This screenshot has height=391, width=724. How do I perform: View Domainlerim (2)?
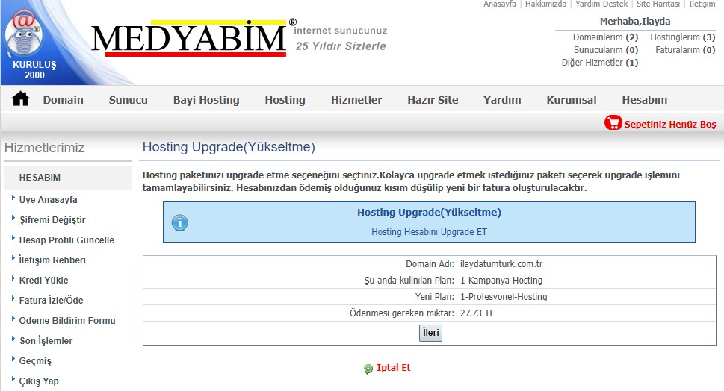(x=606, y=37)
